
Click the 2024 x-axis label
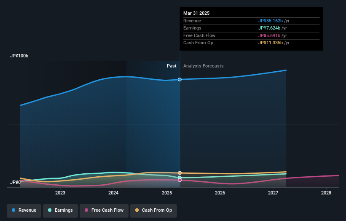[x=113, y=193]
